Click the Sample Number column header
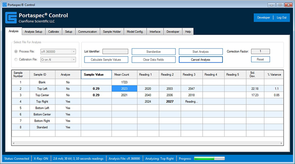The image size is (295, 164). pyautogui.click(x=21, y=75)
